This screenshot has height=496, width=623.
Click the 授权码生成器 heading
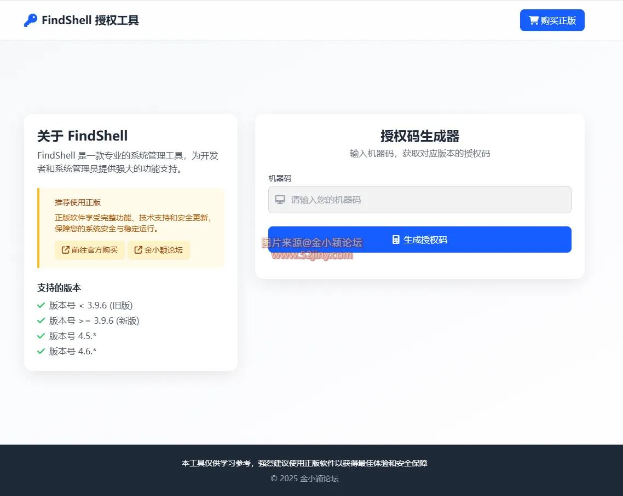(x=420, y=136)
